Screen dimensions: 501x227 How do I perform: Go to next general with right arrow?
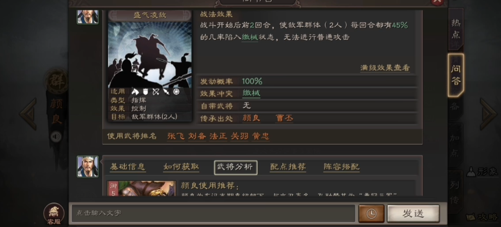488,114
